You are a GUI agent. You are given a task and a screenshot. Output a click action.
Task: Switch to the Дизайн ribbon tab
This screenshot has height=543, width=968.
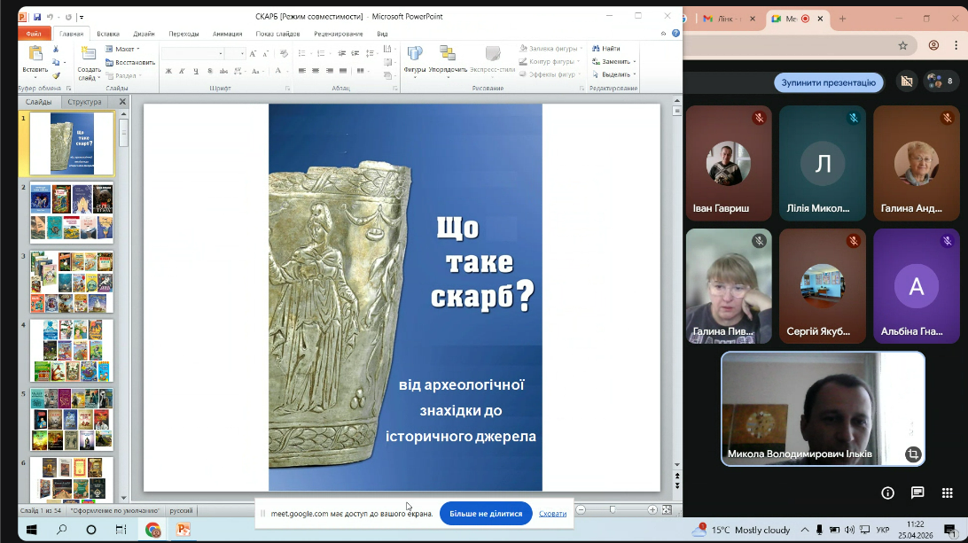click(144, 34)
